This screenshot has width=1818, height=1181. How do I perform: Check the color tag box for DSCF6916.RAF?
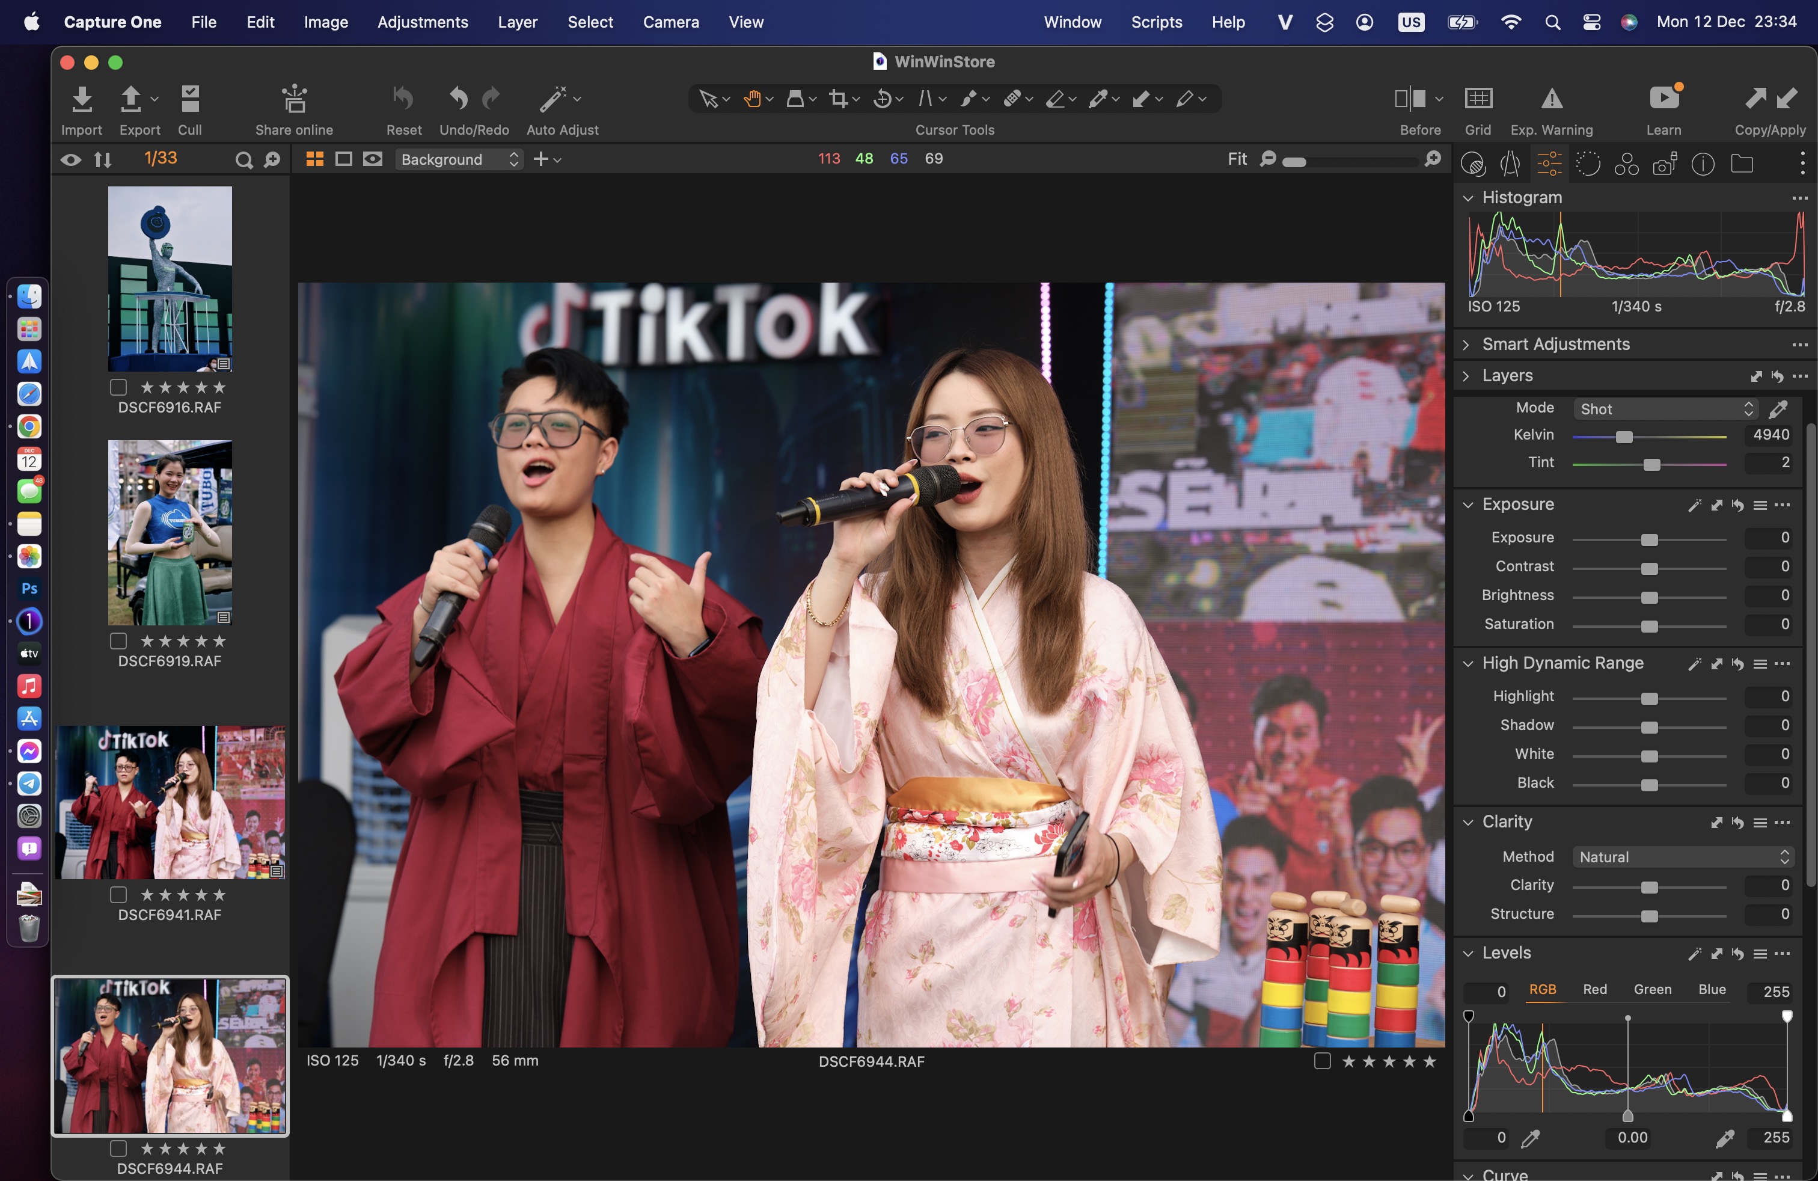tap(118, 387)
